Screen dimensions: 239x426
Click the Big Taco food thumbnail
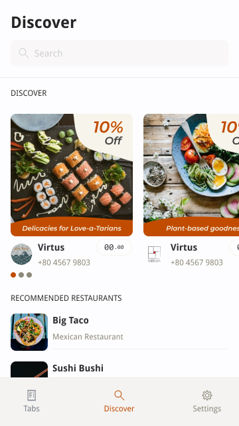(x=29, y=332)
